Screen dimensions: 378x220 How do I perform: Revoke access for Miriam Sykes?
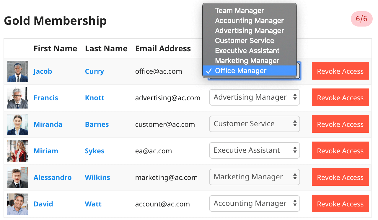click(x=340, y=151)
